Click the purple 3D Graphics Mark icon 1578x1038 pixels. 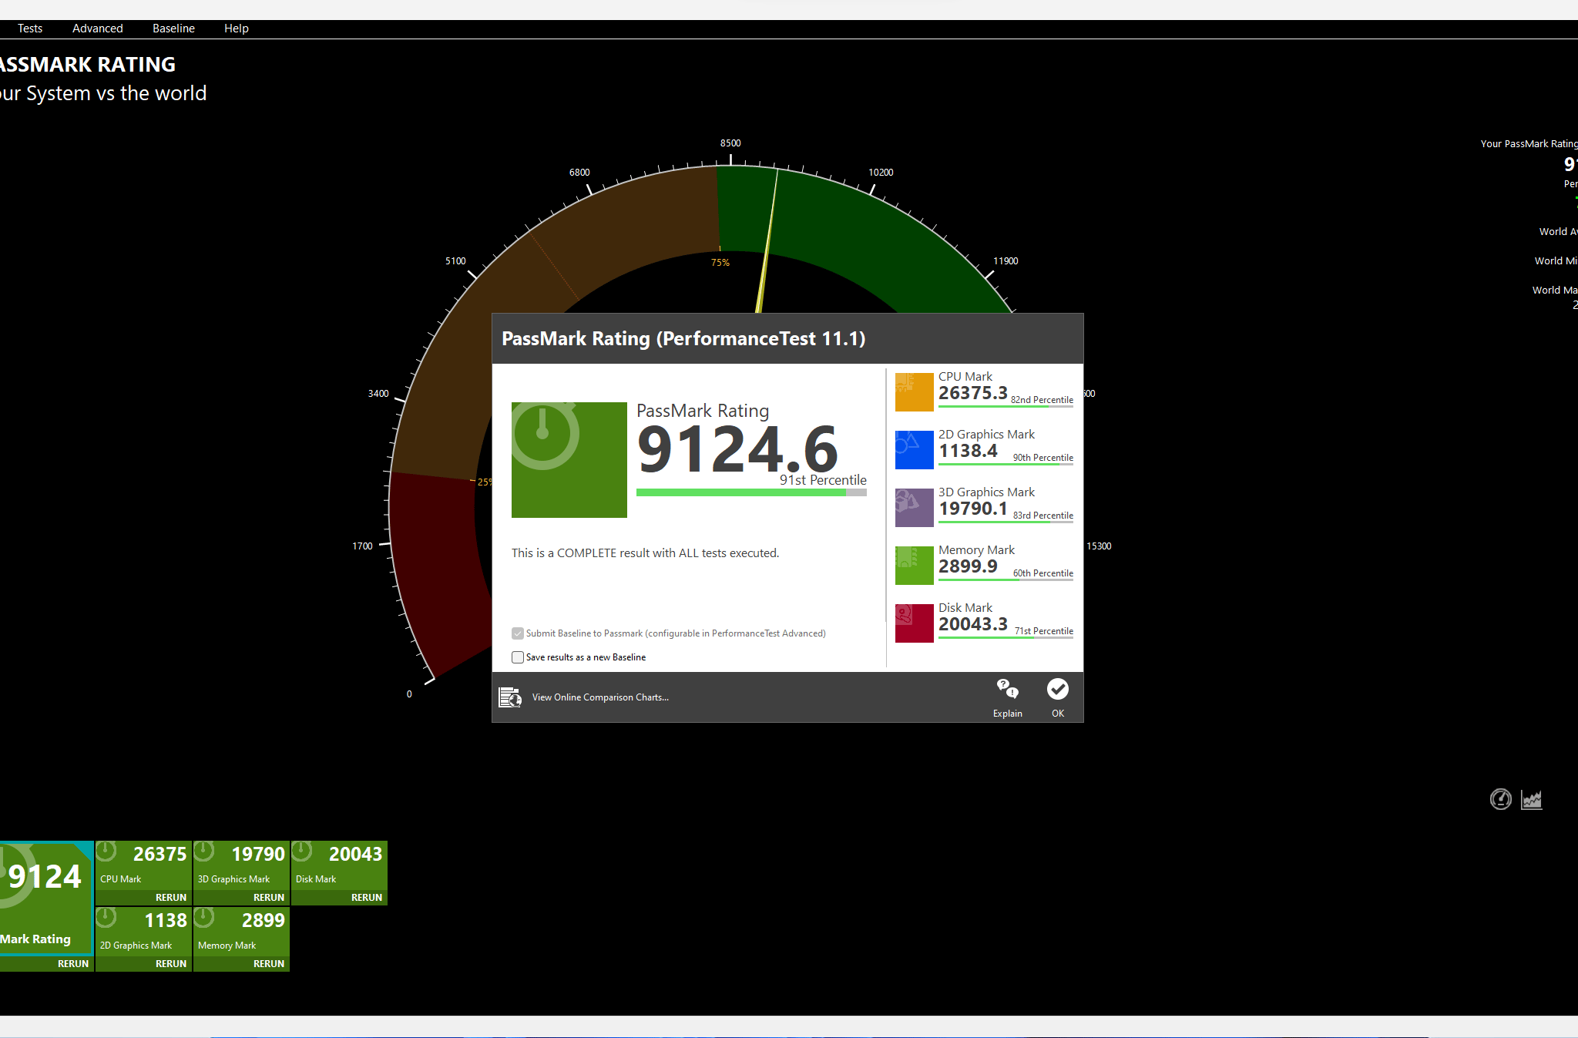tap(914, 507)
